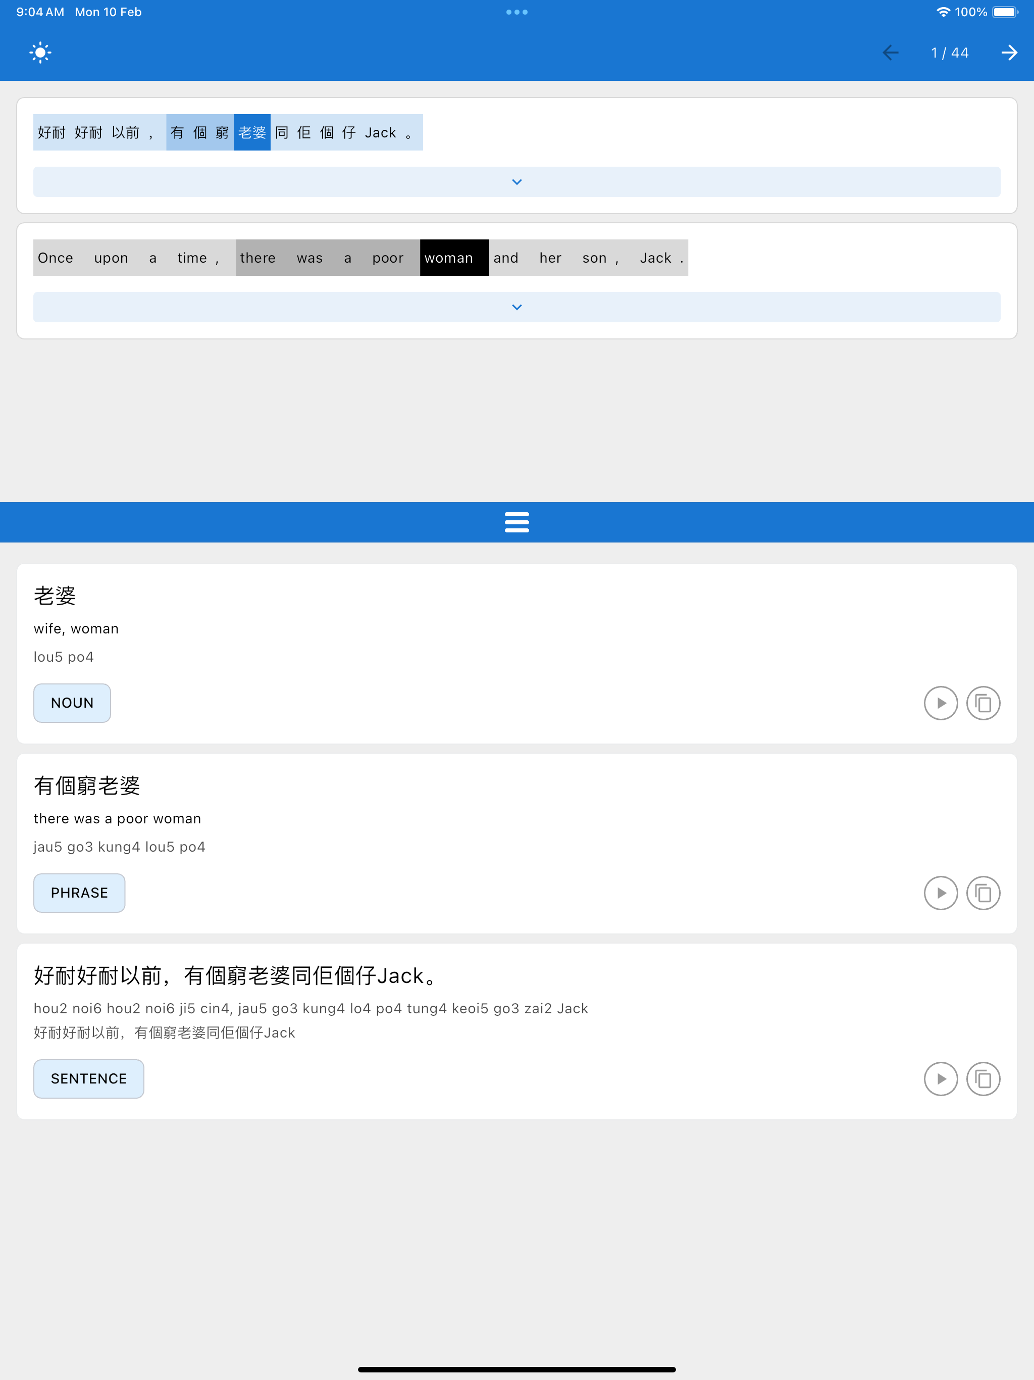Play audio for the 老婆 noun card

tap(941, 703)
